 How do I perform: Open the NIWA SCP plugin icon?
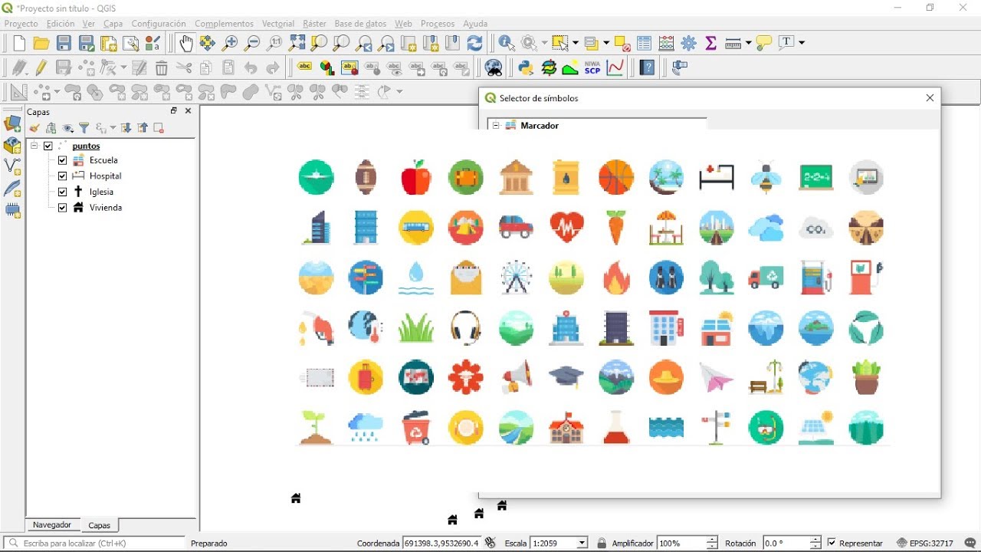592,68
